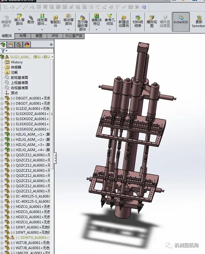Open dropdown arrow under Move Component
Image resolution: width=205 pixels, height=254 pixels.
point(69,30)
